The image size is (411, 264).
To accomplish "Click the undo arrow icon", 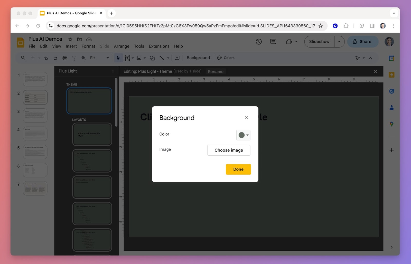I will click(x=46, y=58).
